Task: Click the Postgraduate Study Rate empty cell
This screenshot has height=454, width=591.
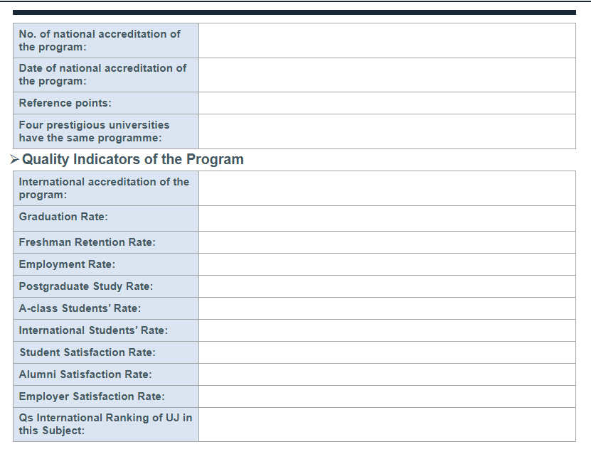Action: (386, 286)
